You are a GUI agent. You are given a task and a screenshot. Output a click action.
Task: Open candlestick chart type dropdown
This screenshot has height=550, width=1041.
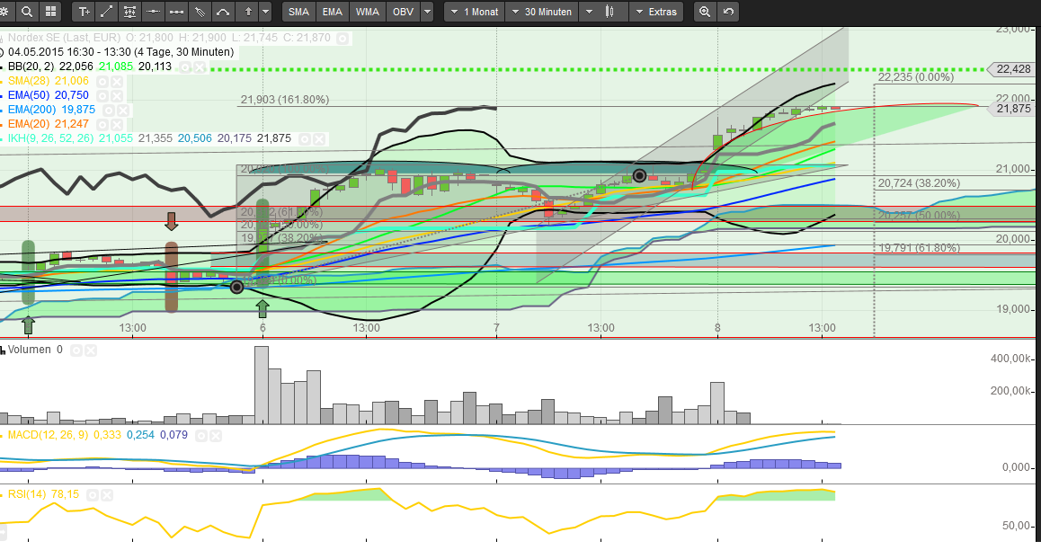point(603,12)
